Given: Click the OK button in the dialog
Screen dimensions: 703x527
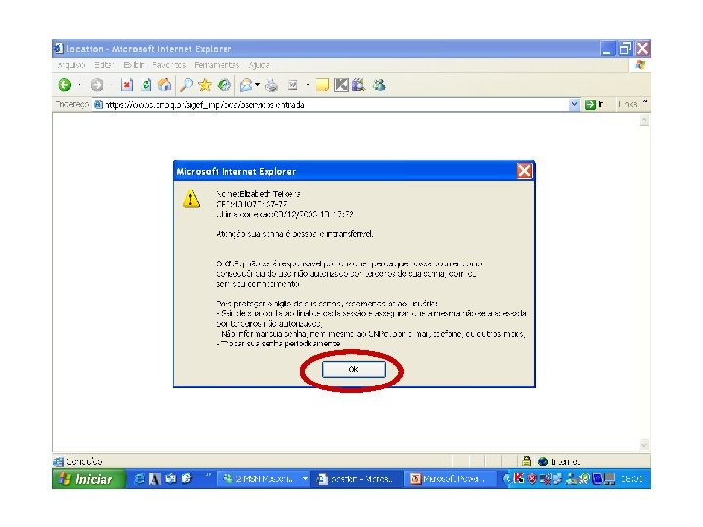Looking at the screenshot, I should (353, 369).
